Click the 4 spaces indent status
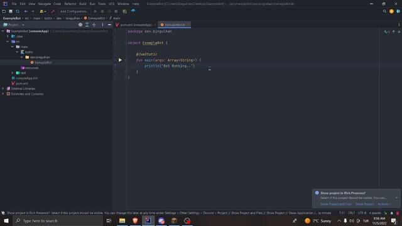Image resolution: width=402 pixels, height=226 pixels. [x=375, y=213]
